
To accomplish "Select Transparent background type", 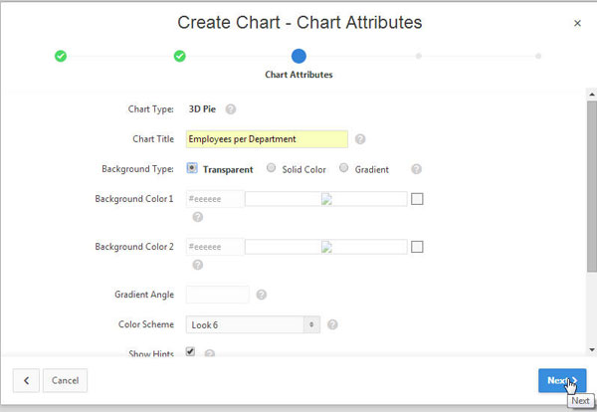I will pyautogui.click(x=192, y=168).
